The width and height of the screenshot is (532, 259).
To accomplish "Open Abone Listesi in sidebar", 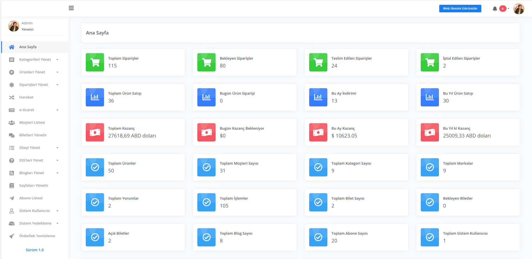I will tap(31, 198).
